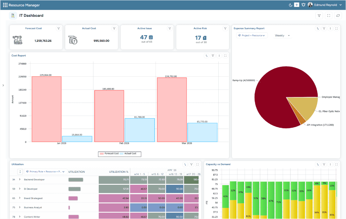Expand the Backend Developer row
The width and height of the screenshot is (346, 219).
[x=20, y=180]
